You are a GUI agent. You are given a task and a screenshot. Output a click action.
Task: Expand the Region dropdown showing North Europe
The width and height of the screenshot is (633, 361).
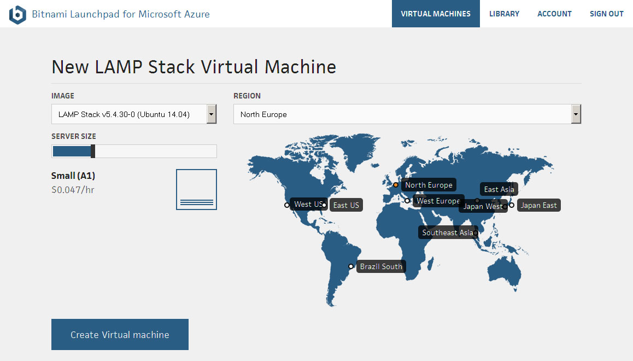click(x=407, y=114)
